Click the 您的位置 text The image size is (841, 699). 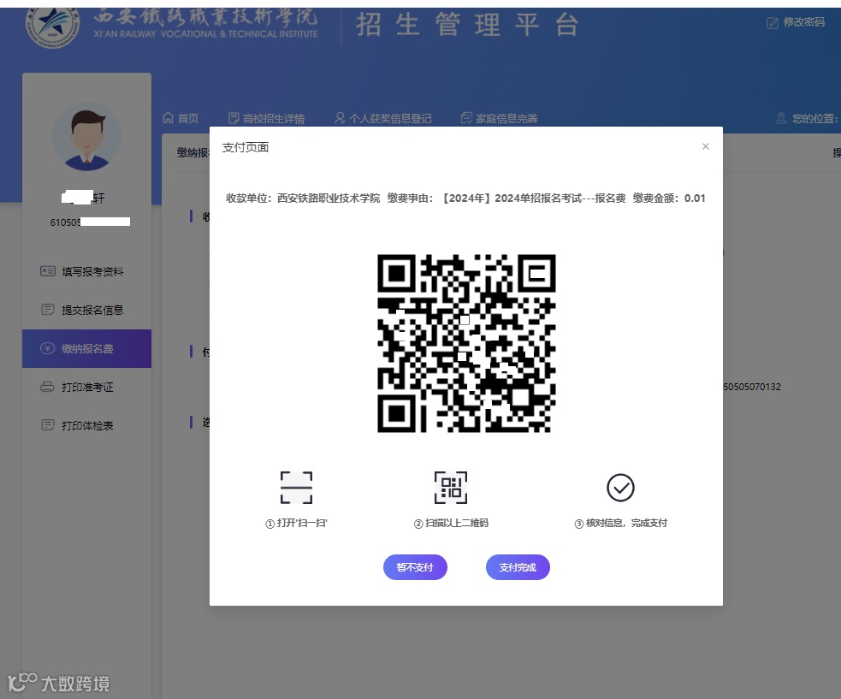(x=815, y=118)
